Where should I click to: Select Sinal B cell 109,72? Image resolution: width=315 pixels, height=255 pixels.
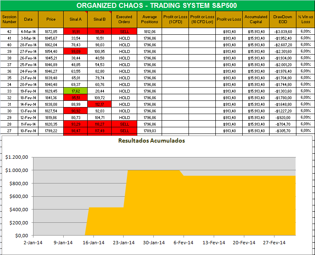pos(100,98)
